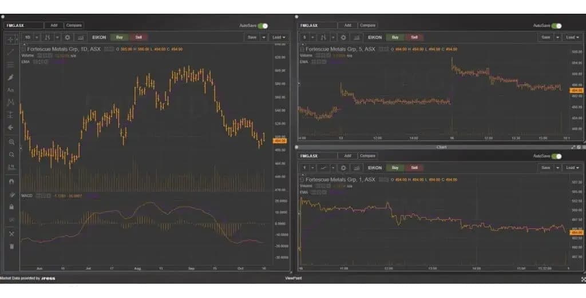586x298 pixels.
Task: Click green Buy button in 1D chart
Action: tap(120, 37)
